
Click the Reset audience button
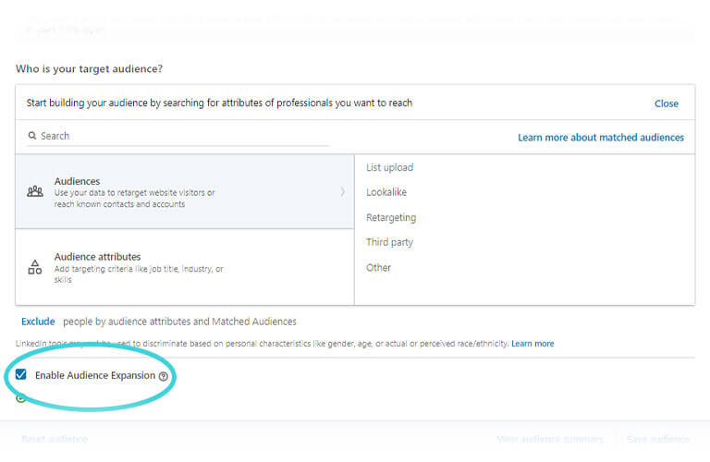tap(55, 439)
